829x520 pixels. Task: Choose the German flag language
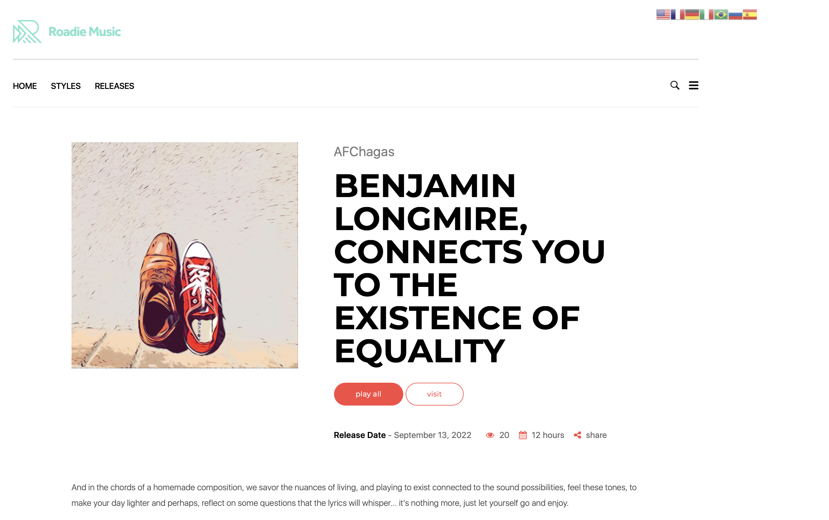(x=692, y=14)
